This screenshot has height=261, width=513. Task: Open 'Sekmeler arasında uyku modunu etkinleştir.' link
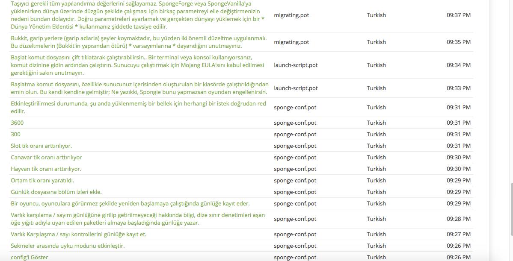(68, 246)
